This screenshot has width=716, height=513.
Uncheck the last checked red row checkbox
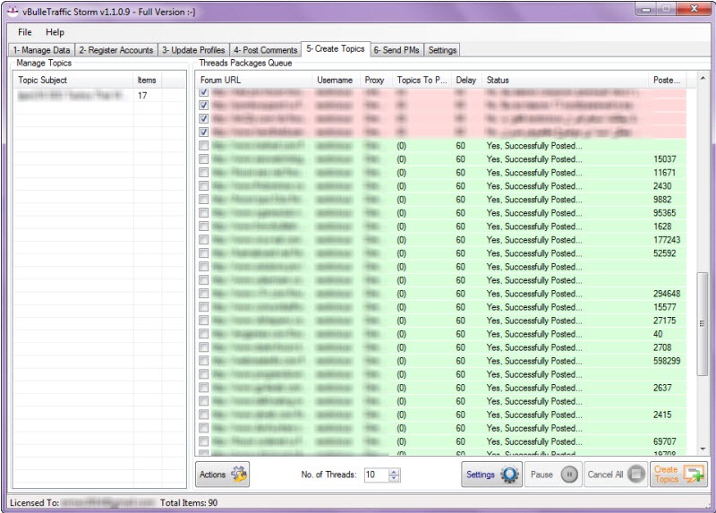pos(204,133)
